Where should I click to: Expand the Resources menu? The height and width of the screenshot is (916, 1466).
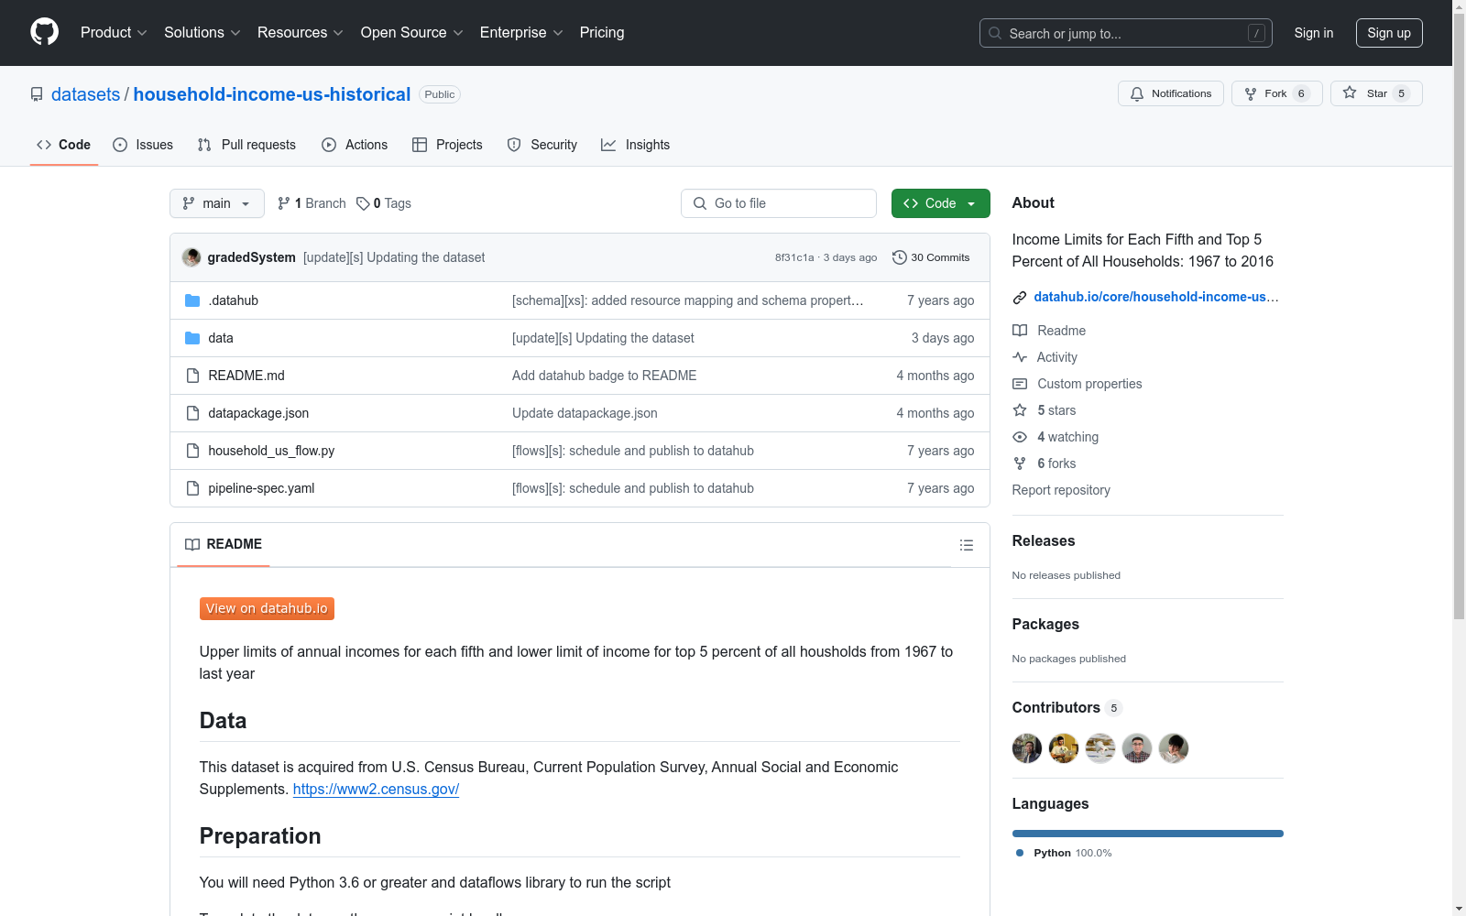point(301,33)
